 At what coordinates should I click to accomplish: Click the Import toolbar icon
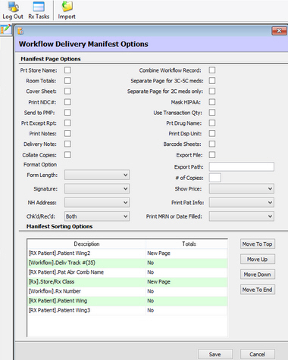pyautogui.click(x=67, y=11)
